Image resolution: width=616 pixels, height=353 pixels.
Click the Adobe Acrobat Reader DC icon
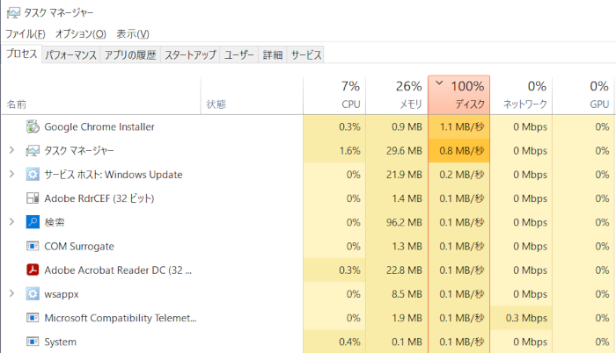pyautogui.click(x=33, y=270)
